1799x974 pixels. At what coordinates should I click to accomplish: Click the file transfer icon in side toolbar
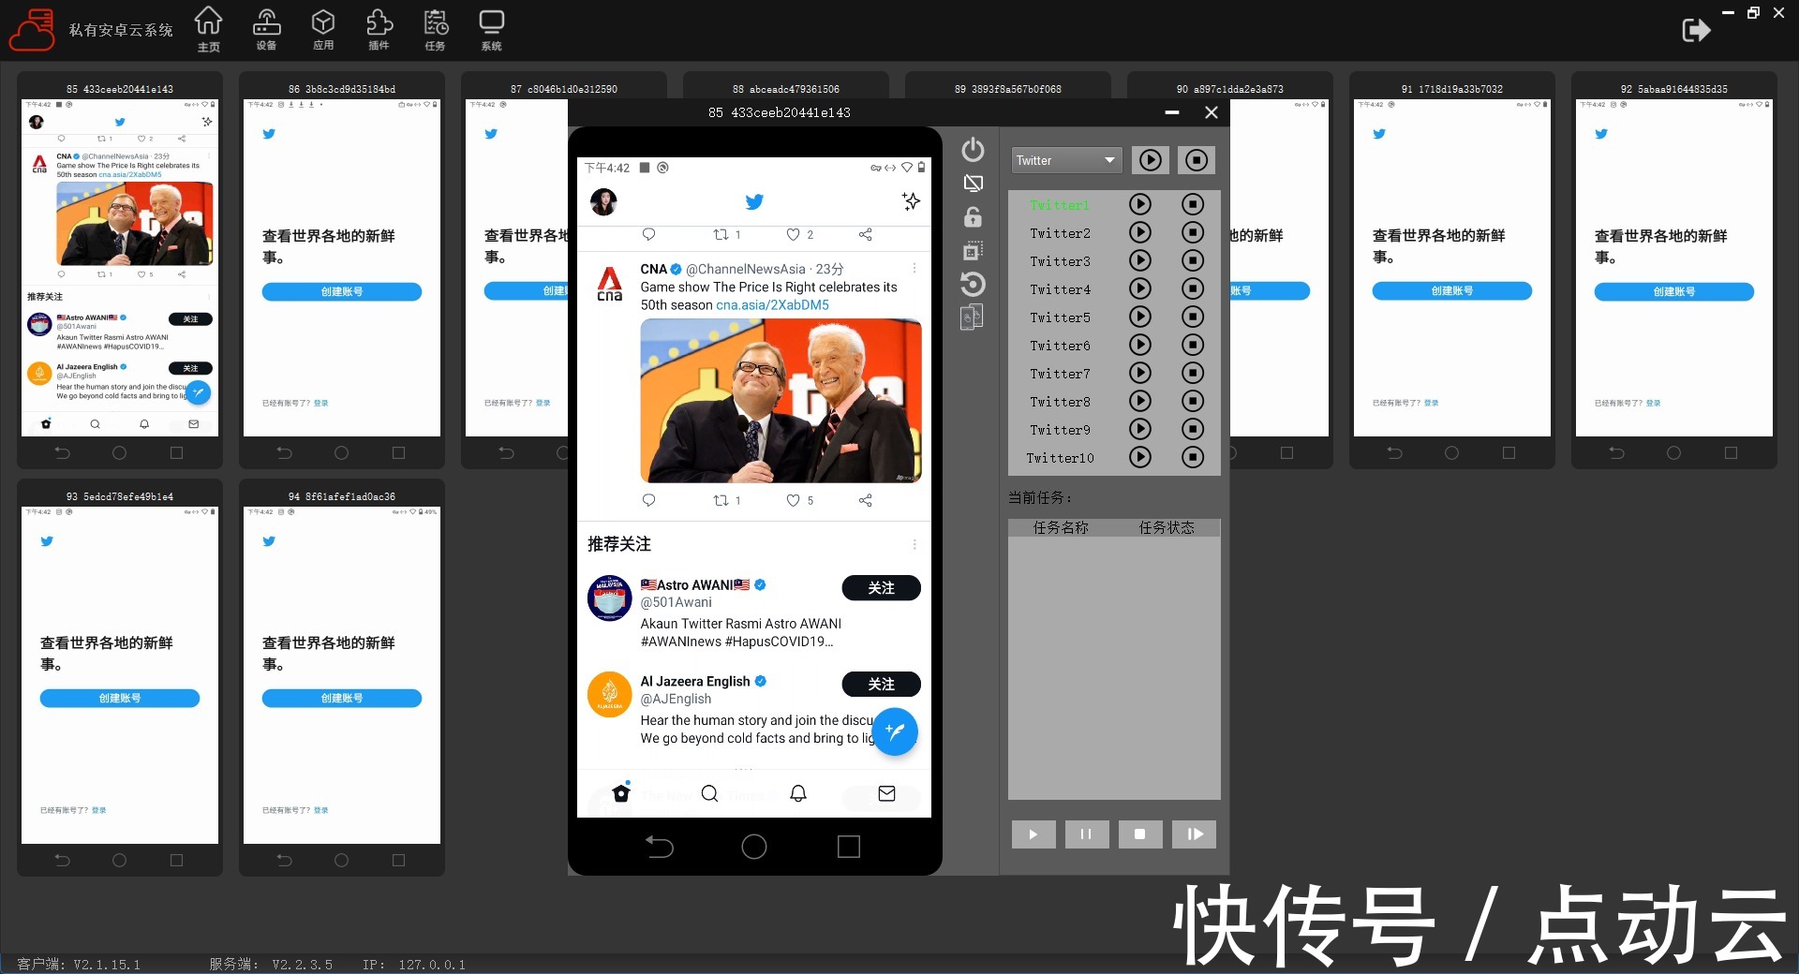pos(973,317)
